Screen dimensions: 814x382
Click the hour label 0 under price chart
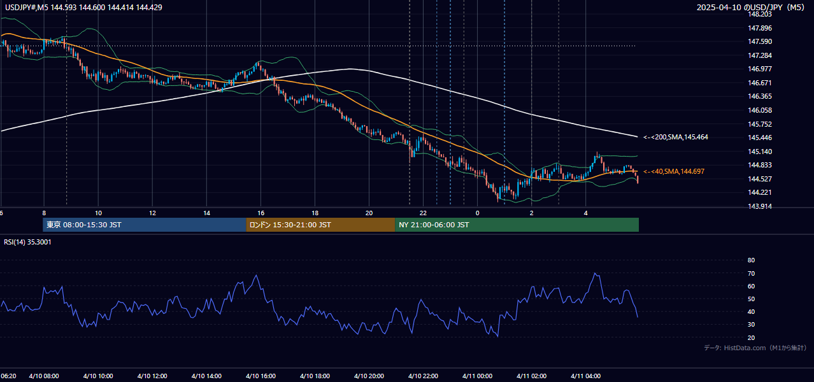click(478, 213)
